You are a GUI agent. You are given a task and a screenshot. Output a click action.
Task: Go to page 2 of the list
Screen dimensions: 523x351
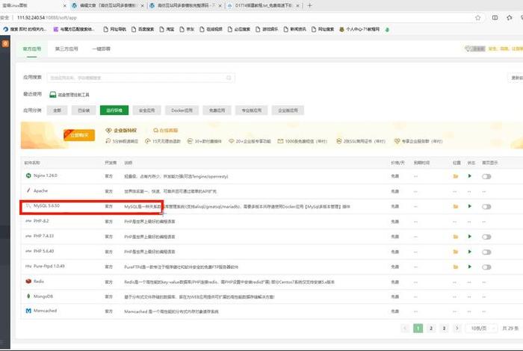(431, 329)
